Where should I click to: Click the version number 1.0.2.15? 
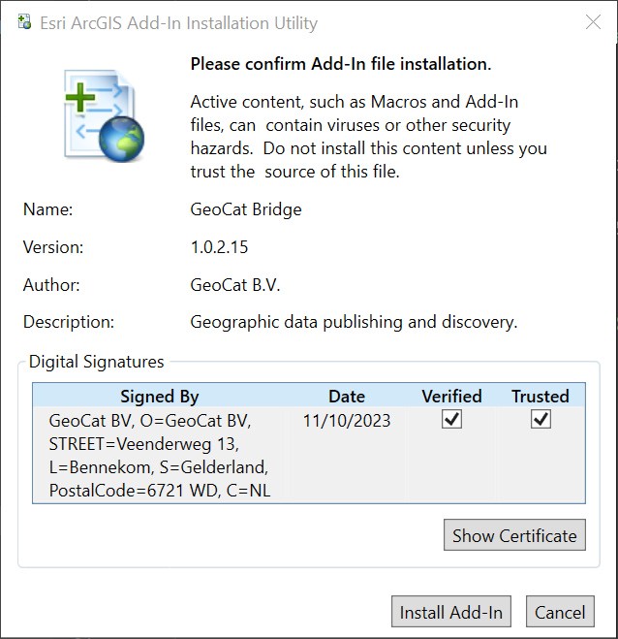pos(219,247)
